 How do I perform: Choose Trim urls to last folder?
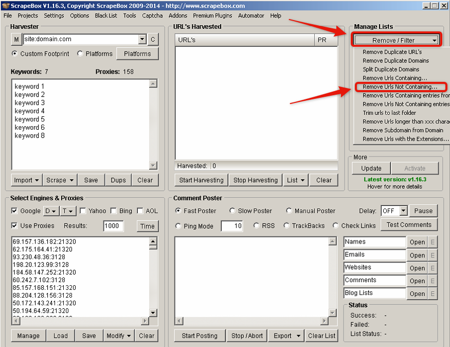pyautogui.click(x=389, y=113)
